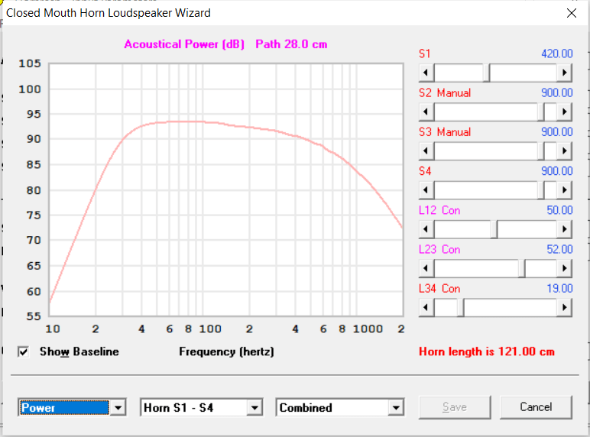Image resolution: width=590 pixels, height=437 pixels.
Task: Click the S3 Manual label
Action: pos(445,132)
